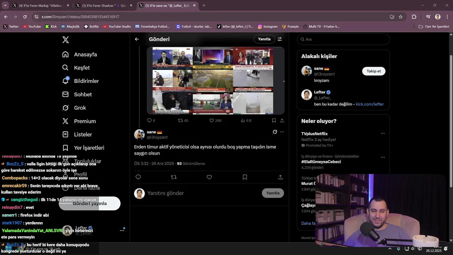Open Instagram bookmark
This screenshot has width=453, height=255.
click(268, 27)
